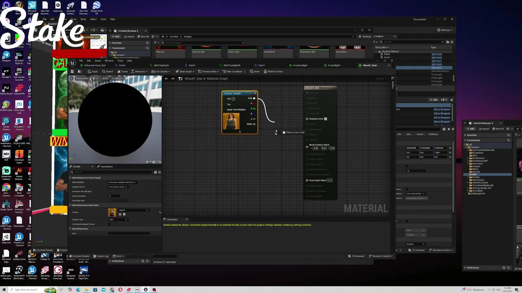This screenshot has width=522, height=293.
Task: Open the Tools menu in the material editor
Action: [x=120, y=61]
